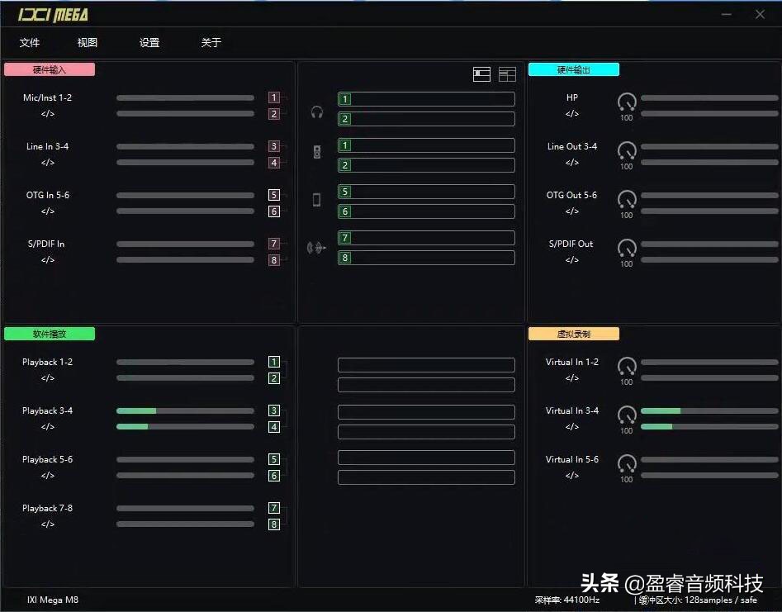Expand the Mic/Inst 1-2 channel settings
Screen dimensions: 782x612
pos(45,113)
